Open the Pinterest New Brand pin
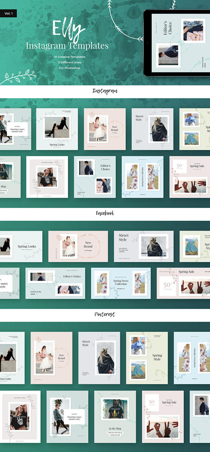The height and width of the screenshot is (452, 210). (x=51, y=358)
